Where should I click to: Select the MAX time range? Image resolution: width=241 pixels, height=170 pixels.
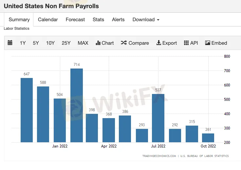[x=83, y=43]
